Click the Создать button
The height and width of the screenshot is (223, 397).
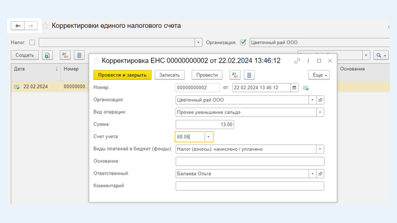[24, 55]
